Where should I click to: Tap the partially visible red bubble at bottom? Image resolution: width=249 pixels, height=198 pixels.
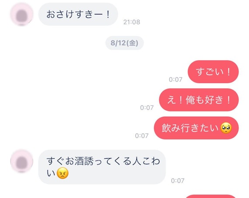211,196
